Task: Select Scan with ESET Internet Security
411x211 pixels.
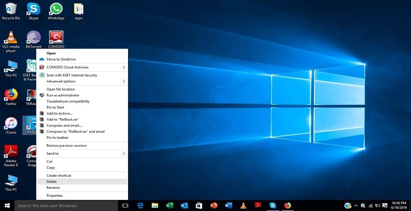Action: [82, 75]
